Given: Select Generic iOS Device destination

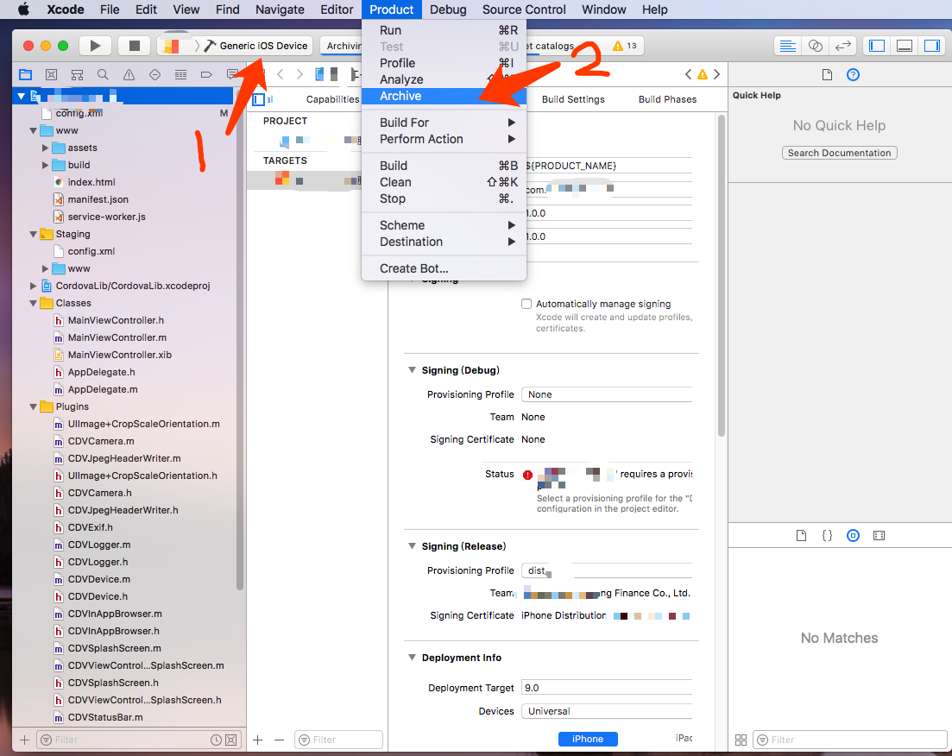Looking at the screenshot, I should coord(263,46).
